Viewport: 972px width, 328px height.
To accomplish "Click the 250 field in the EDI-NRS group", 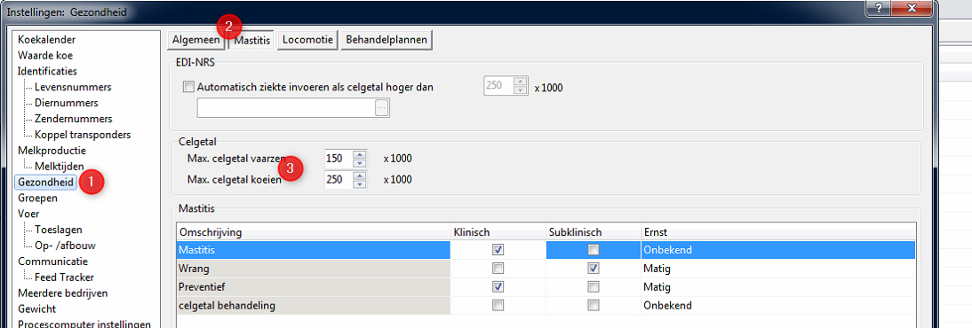I will tap(498, 86).
